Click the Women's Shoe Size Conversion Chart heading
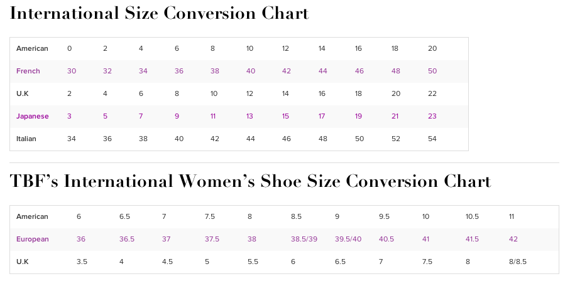The width and height of the screenshot is (570, 286). click(250, 182)
